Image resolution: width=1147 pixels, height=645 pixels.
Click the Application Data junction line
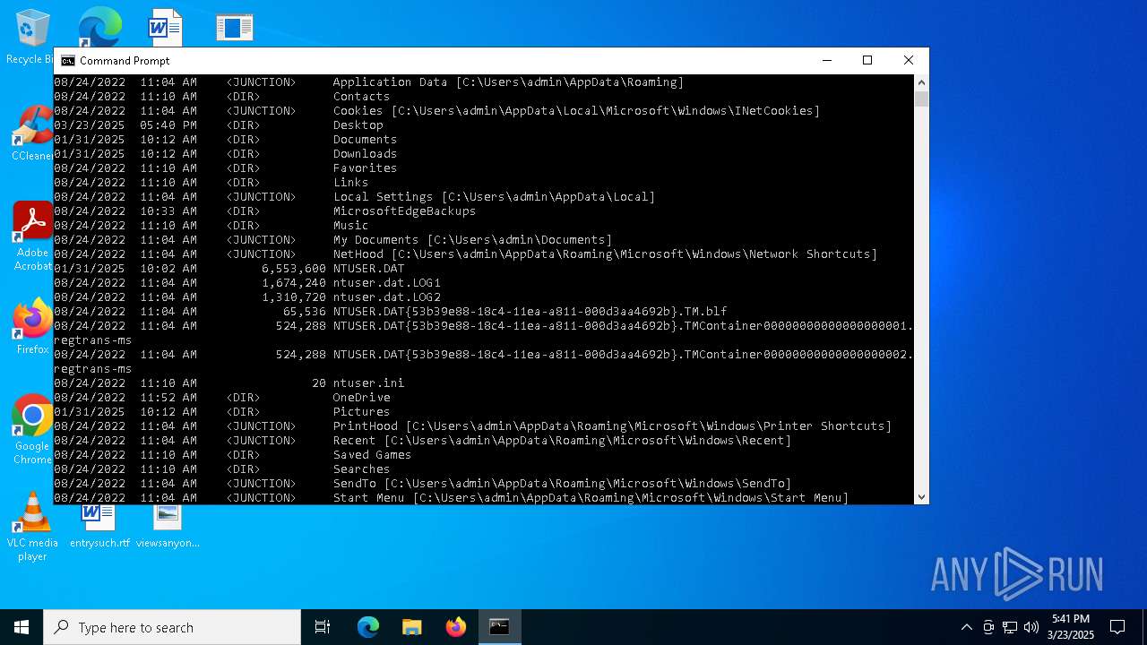tap(369, 82)
